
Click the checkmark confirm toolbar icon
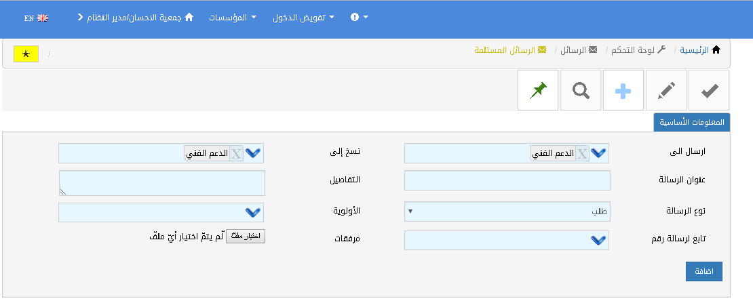[x=709, y=90]
